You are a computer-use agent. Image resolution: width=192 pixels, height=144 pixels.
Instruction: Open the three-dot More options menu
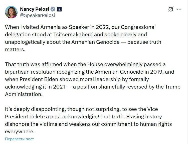pos(179,9)
